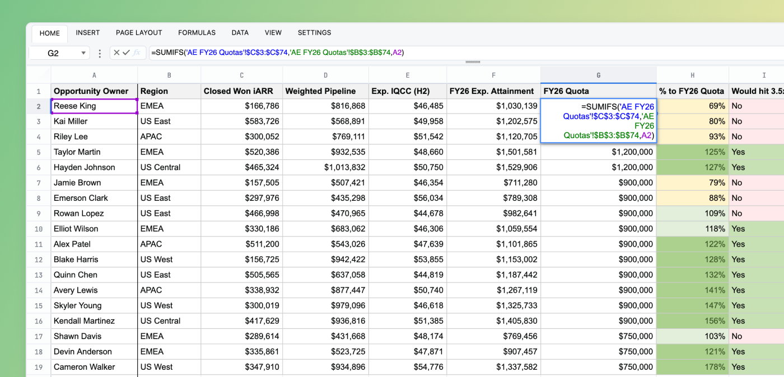
Task: Grab the formula bar resize handle
Action: pos(473,62)
